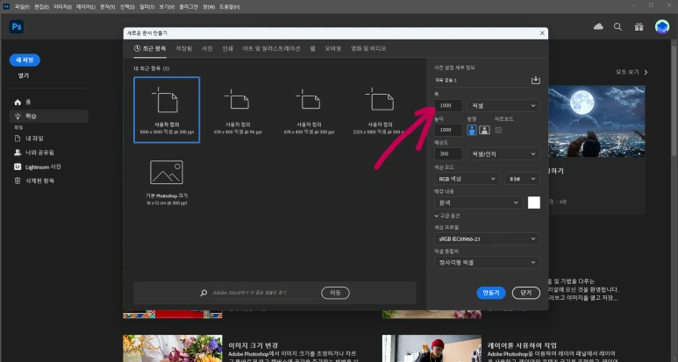The height and width of the screenshot is (362, 678).
Task: Open the resolution unit 픽셀/인치 dropdown
Action: click(x=503, y=153)
